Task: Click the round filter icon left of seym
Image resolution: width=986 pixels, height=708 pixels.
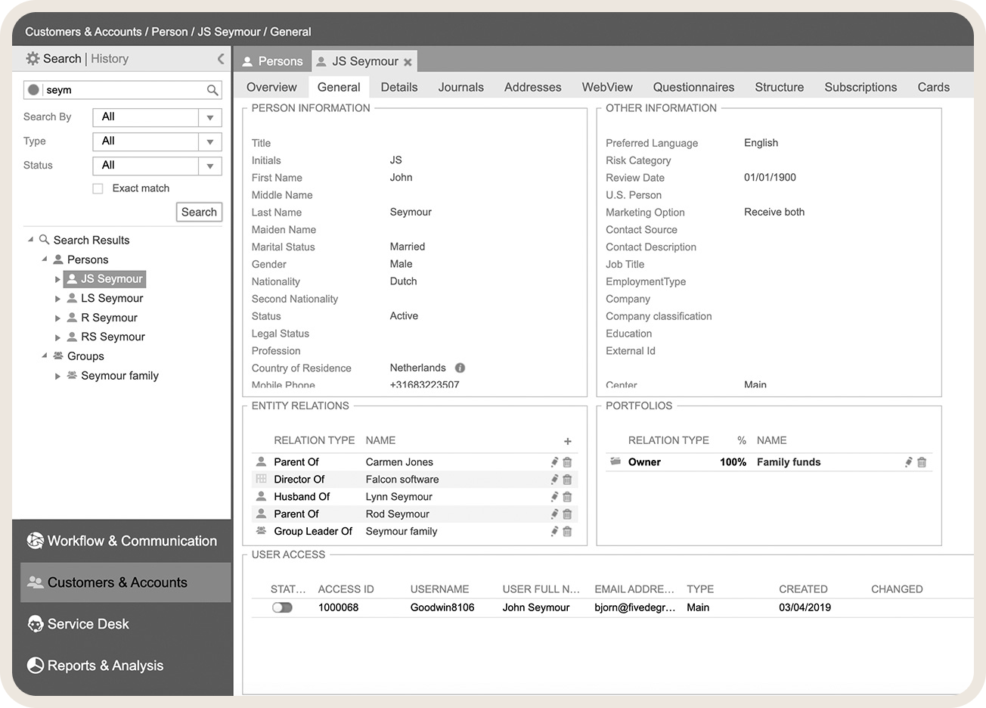Action: [33, 90]
